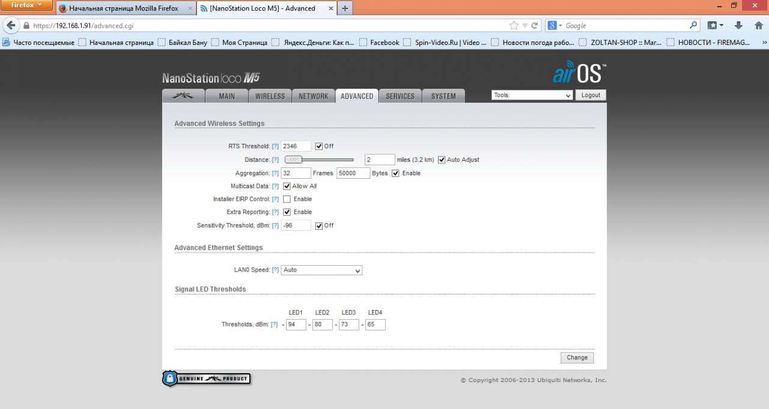This screenshot has height=409, width=769.
Task: Click the Genuine Product badge
Action: coord(206,378)
